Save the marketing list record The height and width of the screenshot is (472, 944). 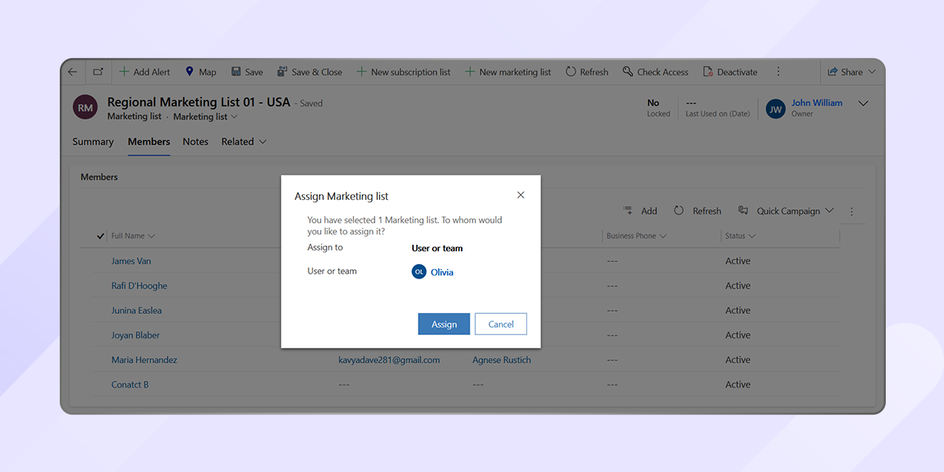[x=247, y=72]
